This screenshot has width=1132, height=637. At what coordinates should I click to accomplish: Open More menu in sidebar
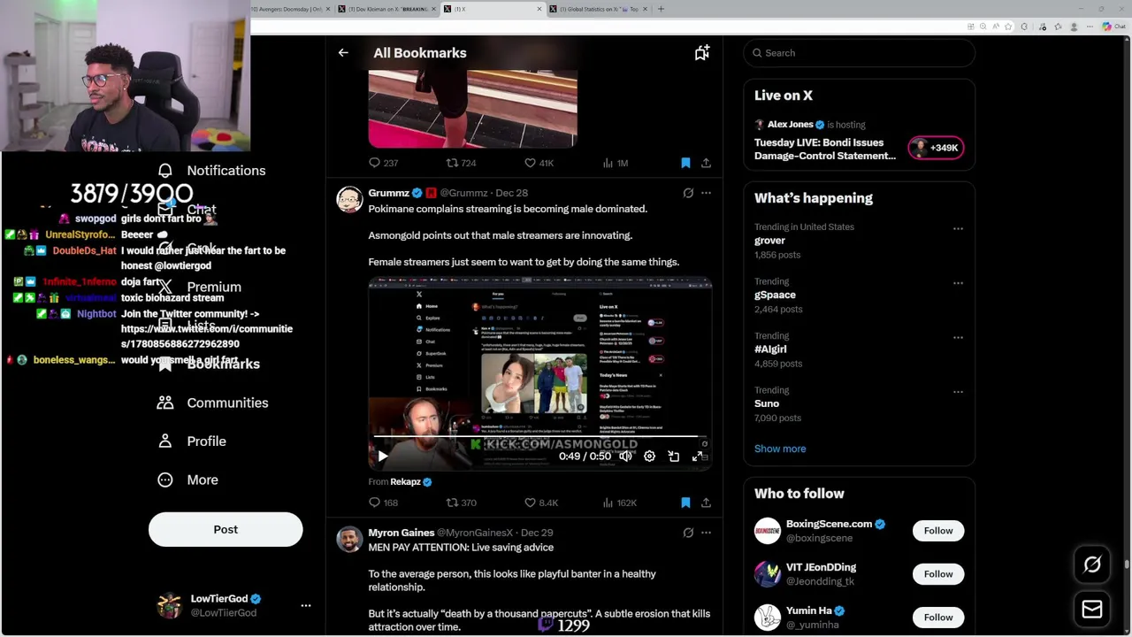(187, 480)
